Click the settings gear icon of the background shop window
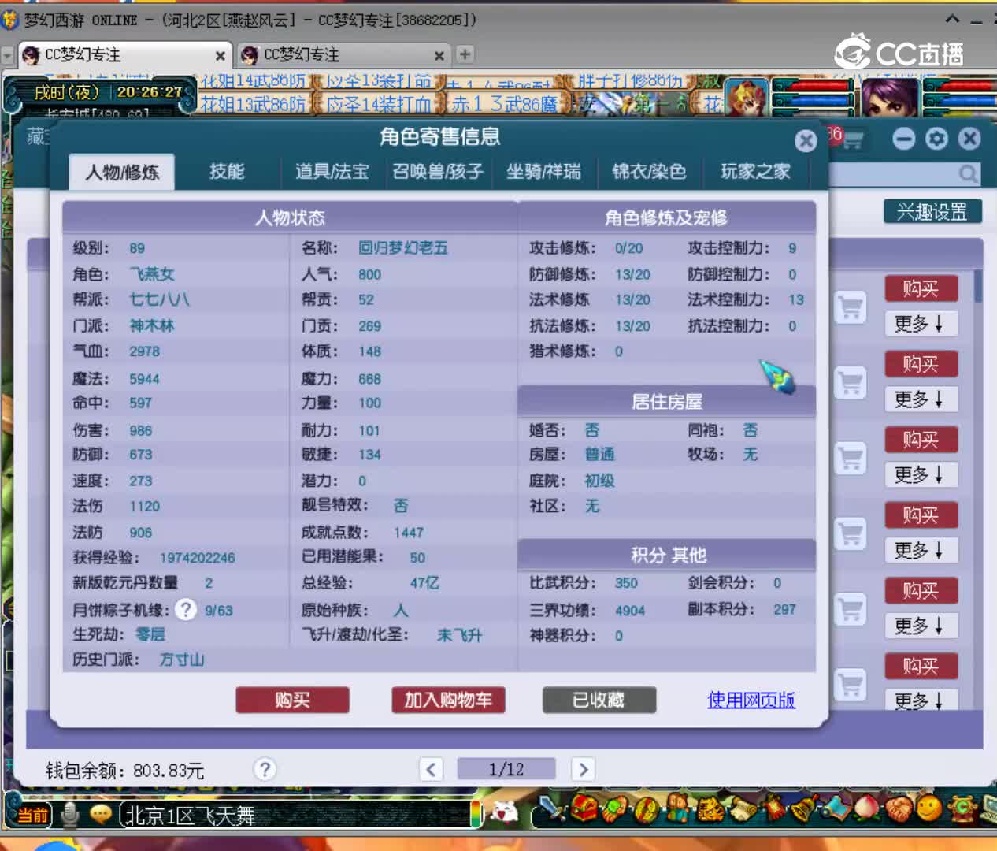This screenshot has height=851, width=997. (936, 139)
